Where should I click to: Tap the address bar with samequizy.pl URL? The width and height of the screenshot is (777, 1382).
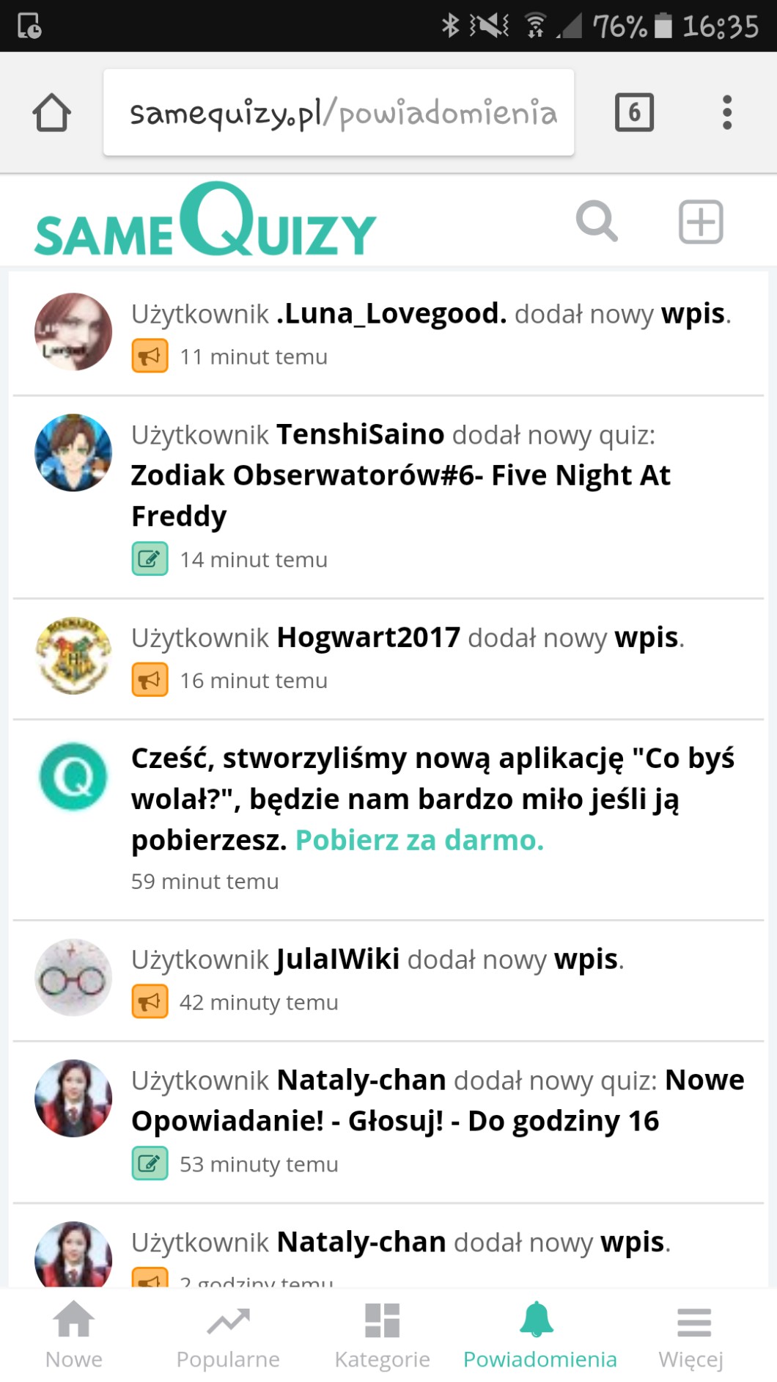339,112
